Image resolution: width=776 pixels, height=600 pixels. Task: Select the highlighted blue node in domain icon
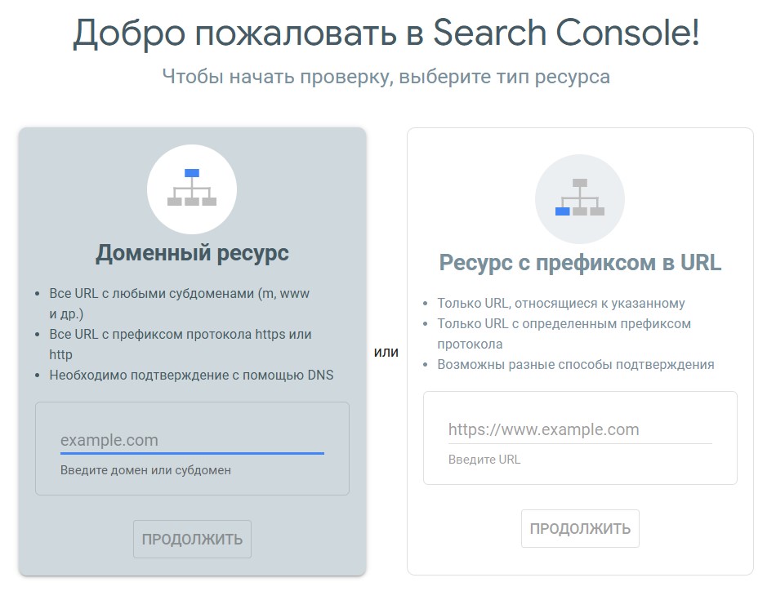tap(192, 173)
